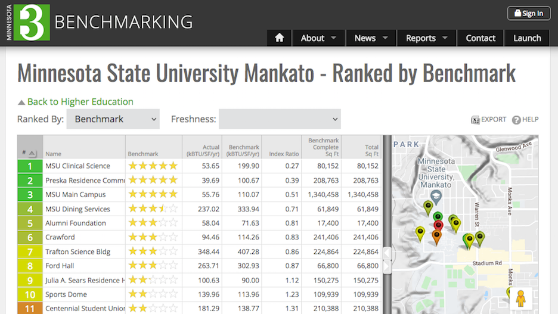Click actual value 237.02
Screen dimensions: 558x314
click(209, 209)
